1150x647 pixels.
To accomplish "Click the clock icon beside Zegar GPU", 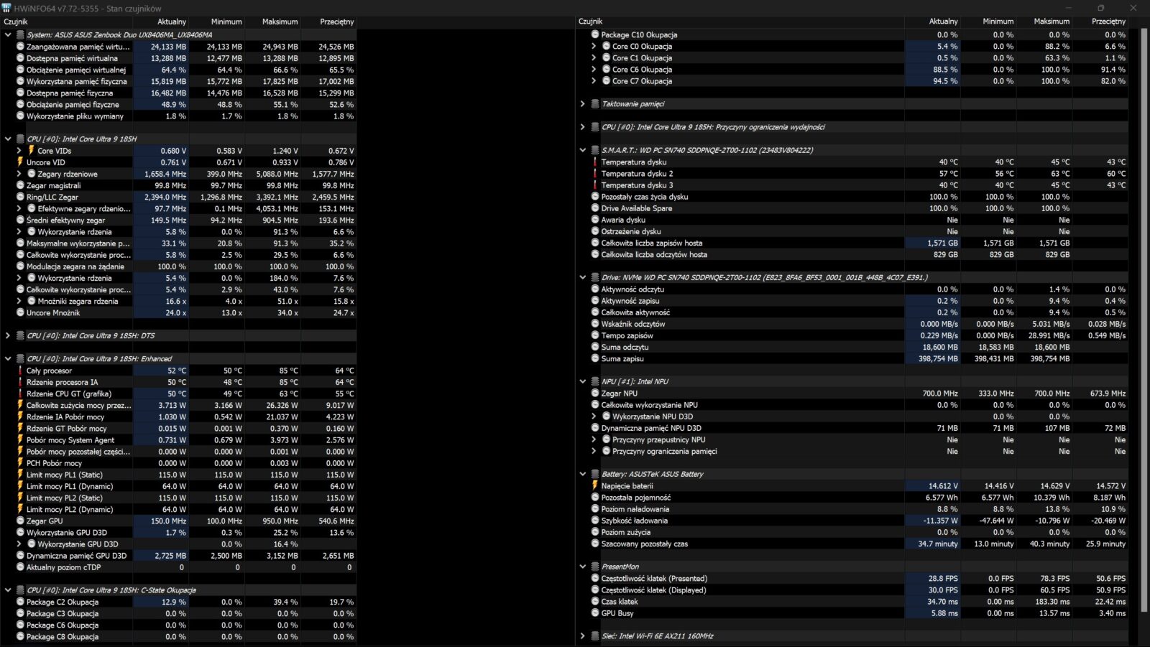I will click(20, 521).
